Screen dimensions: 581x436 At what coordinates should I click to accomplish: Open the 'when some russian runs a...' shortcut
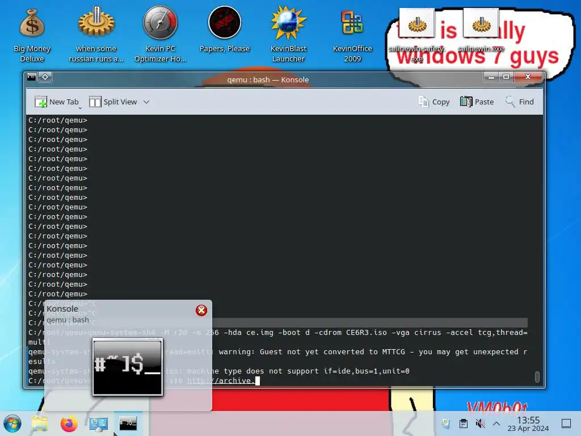pos(96,35)
